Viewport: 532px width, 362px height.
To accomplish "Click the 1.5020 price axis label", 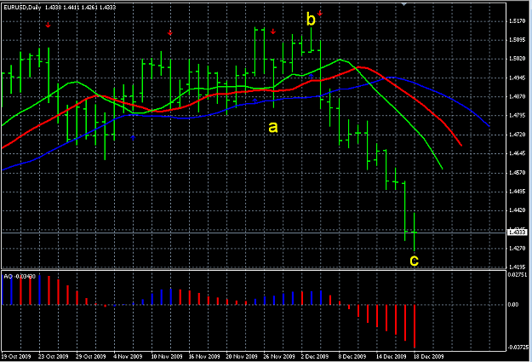I will [517, 59].
